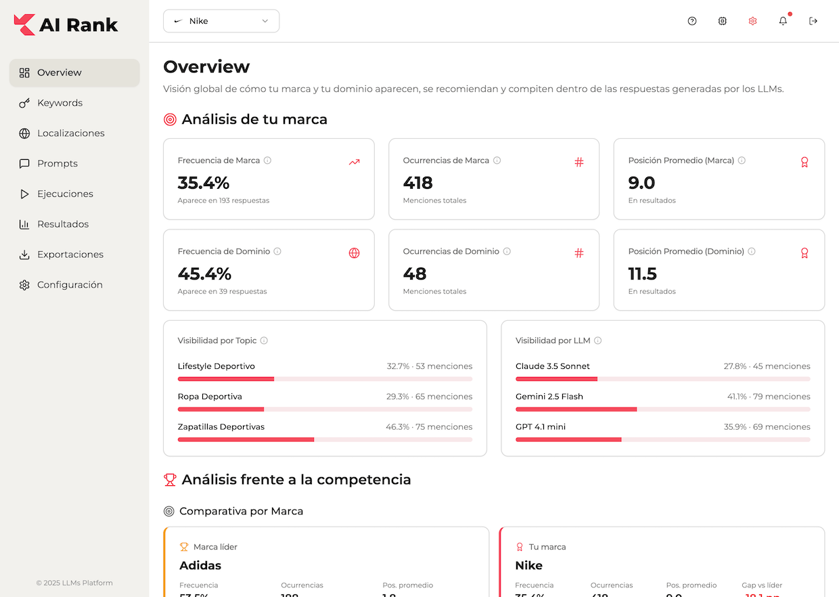Click the AI Rank logo

click(x=66, y=25)
